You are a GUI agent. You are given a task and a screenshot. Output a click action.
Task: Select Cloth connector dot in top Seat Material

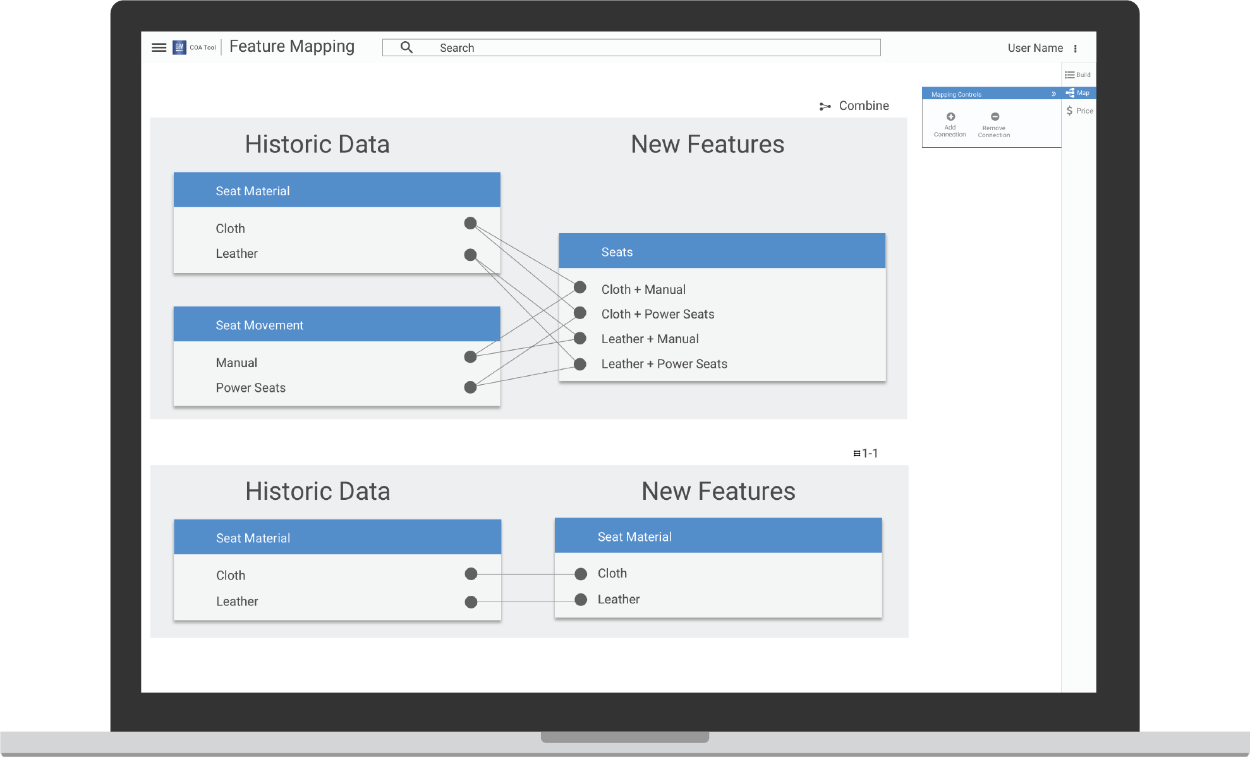[x=470, y=223]
